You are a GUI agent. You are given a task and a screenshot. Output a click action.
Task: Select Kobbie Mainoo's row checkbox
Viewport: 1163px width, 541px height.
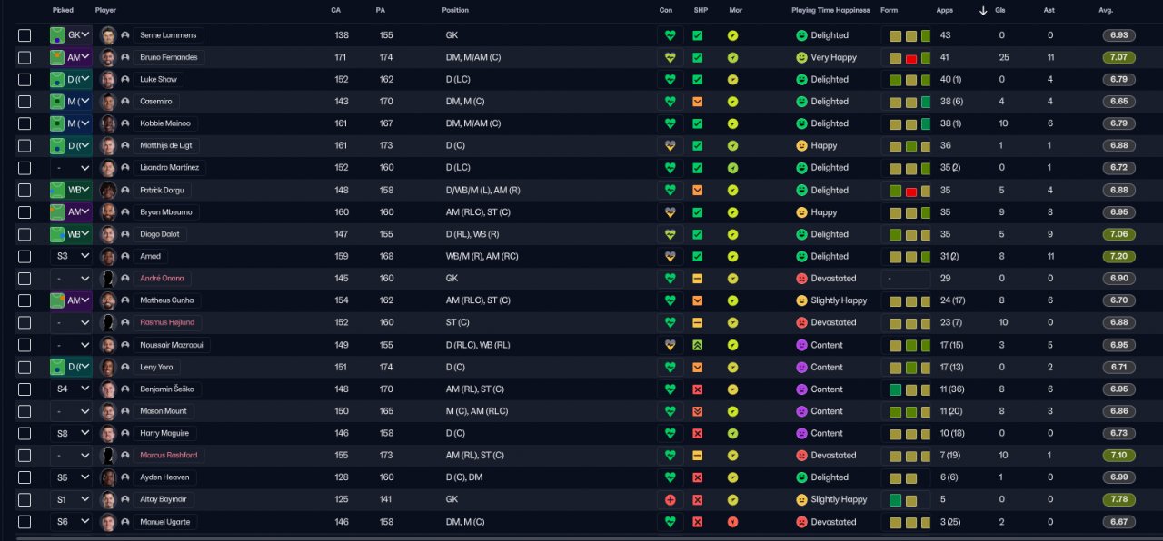[25, 123]
